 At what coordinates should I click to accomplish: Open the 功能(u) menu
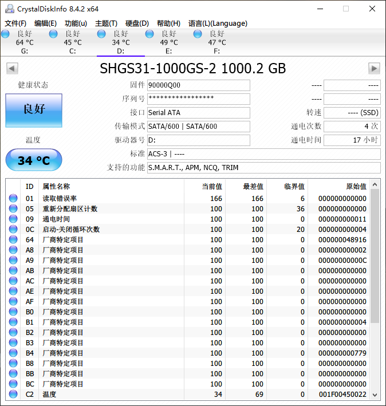76,23
